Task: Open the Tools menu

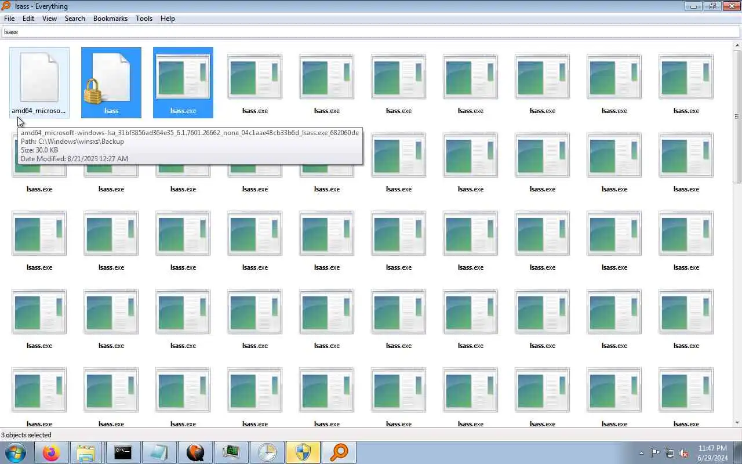Action: [x=144, y=19]
